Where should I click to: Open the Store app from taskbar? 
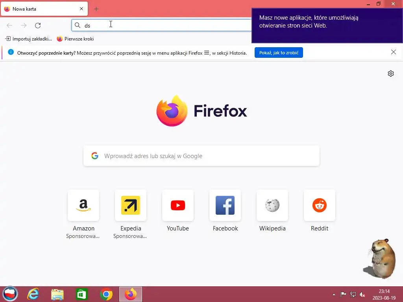pos(82,294)
